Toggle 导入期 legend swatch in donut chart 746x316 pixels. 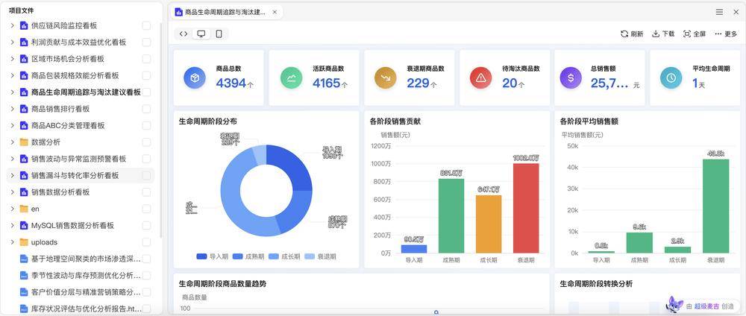coord(201,256)
